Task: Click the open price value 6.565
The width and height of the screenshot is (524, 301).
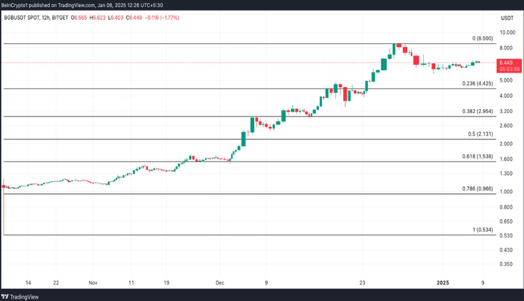Action: point(81,18)
